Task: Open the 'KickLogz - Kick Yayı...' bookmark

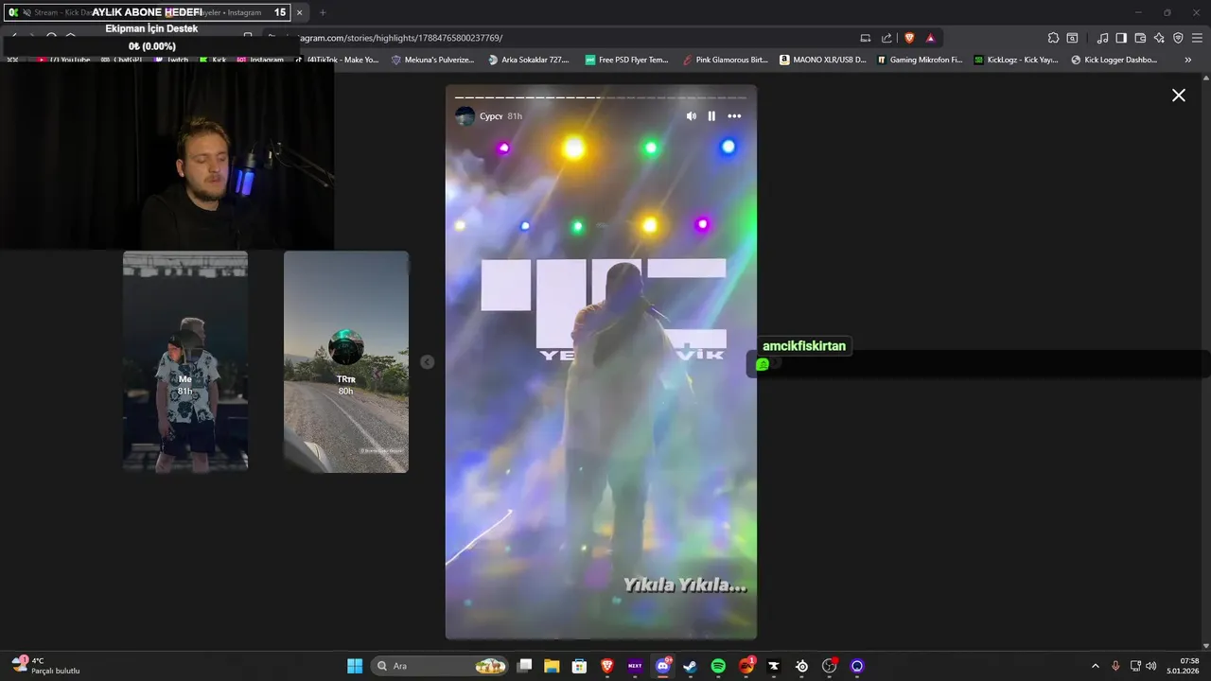Action: click(1016, 60)
